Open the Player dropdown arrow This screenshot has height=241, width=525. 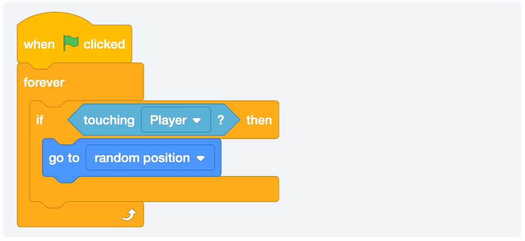point(197,120)
